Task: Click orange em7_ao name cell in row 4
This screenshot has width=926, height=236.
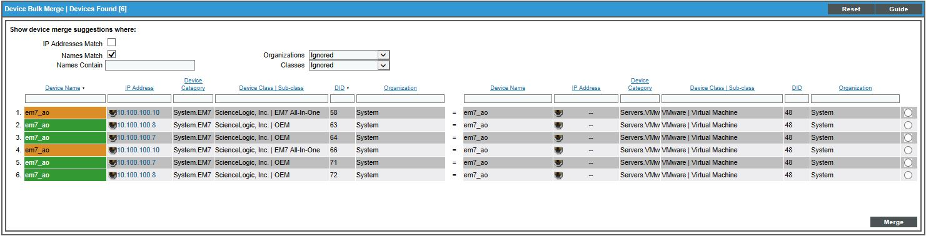Action: point(65,150)
